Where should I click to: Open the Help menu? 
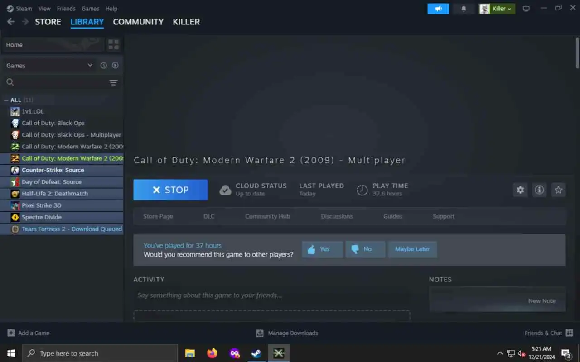[x=111, y=9]
